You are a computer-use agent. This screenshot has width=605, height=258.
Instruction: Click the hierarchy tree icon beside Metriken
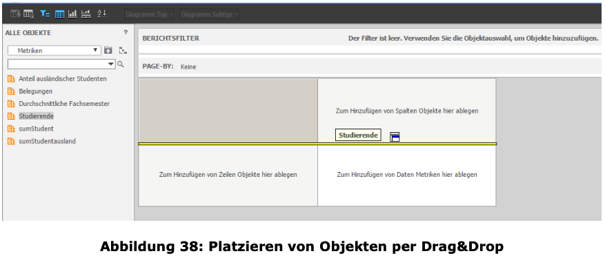point(123,50)
